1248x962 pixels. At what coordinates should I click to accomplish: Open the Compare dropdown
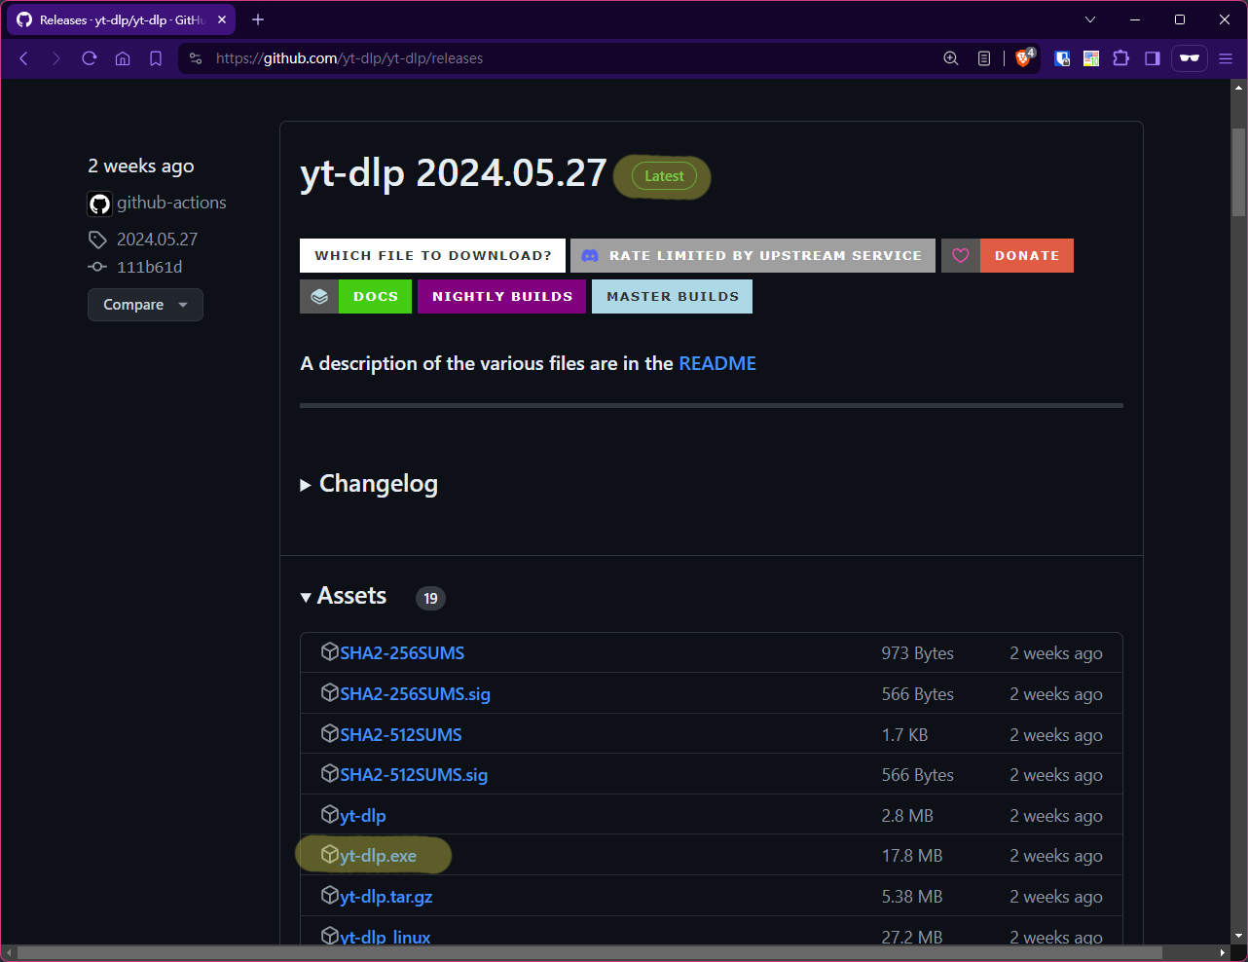145,305
